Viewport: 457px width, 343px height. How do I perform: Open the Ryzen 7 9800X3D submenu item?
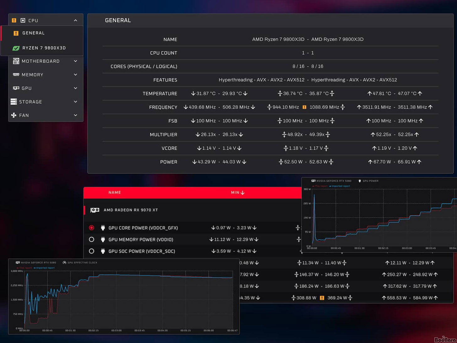(x=44, y=48)
